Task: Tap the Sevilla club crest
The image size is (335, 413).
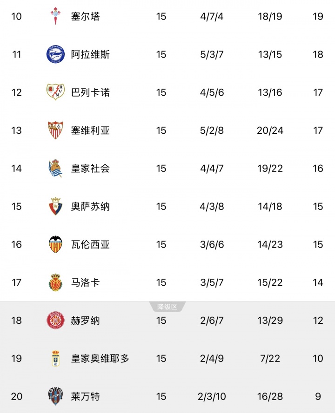Action: tap(55, 131)
